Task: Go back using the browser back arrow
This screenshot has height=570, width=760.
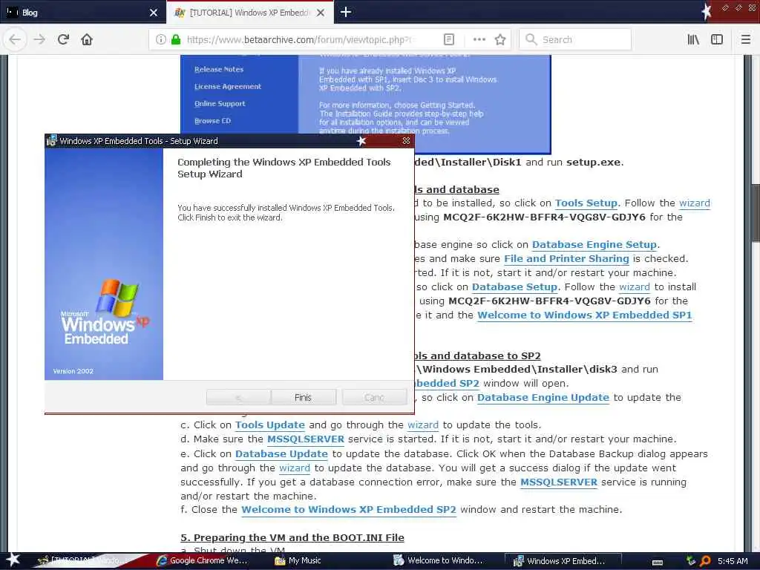Action: [x=15, y=40]
